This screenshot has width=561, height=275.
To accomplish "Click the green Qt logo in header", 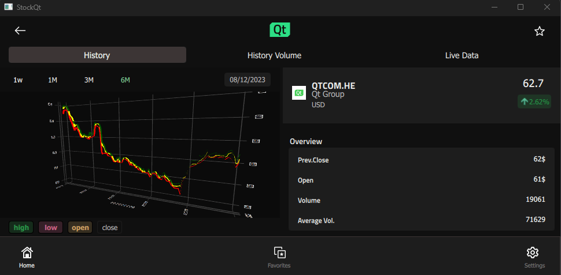I will point(280,31).
